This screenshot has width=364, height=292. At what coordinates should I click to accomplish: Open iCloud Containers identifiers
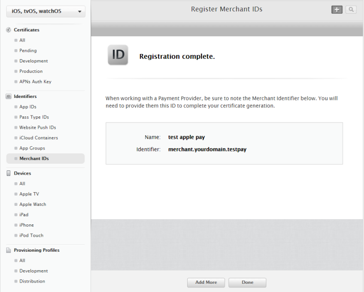38,138
